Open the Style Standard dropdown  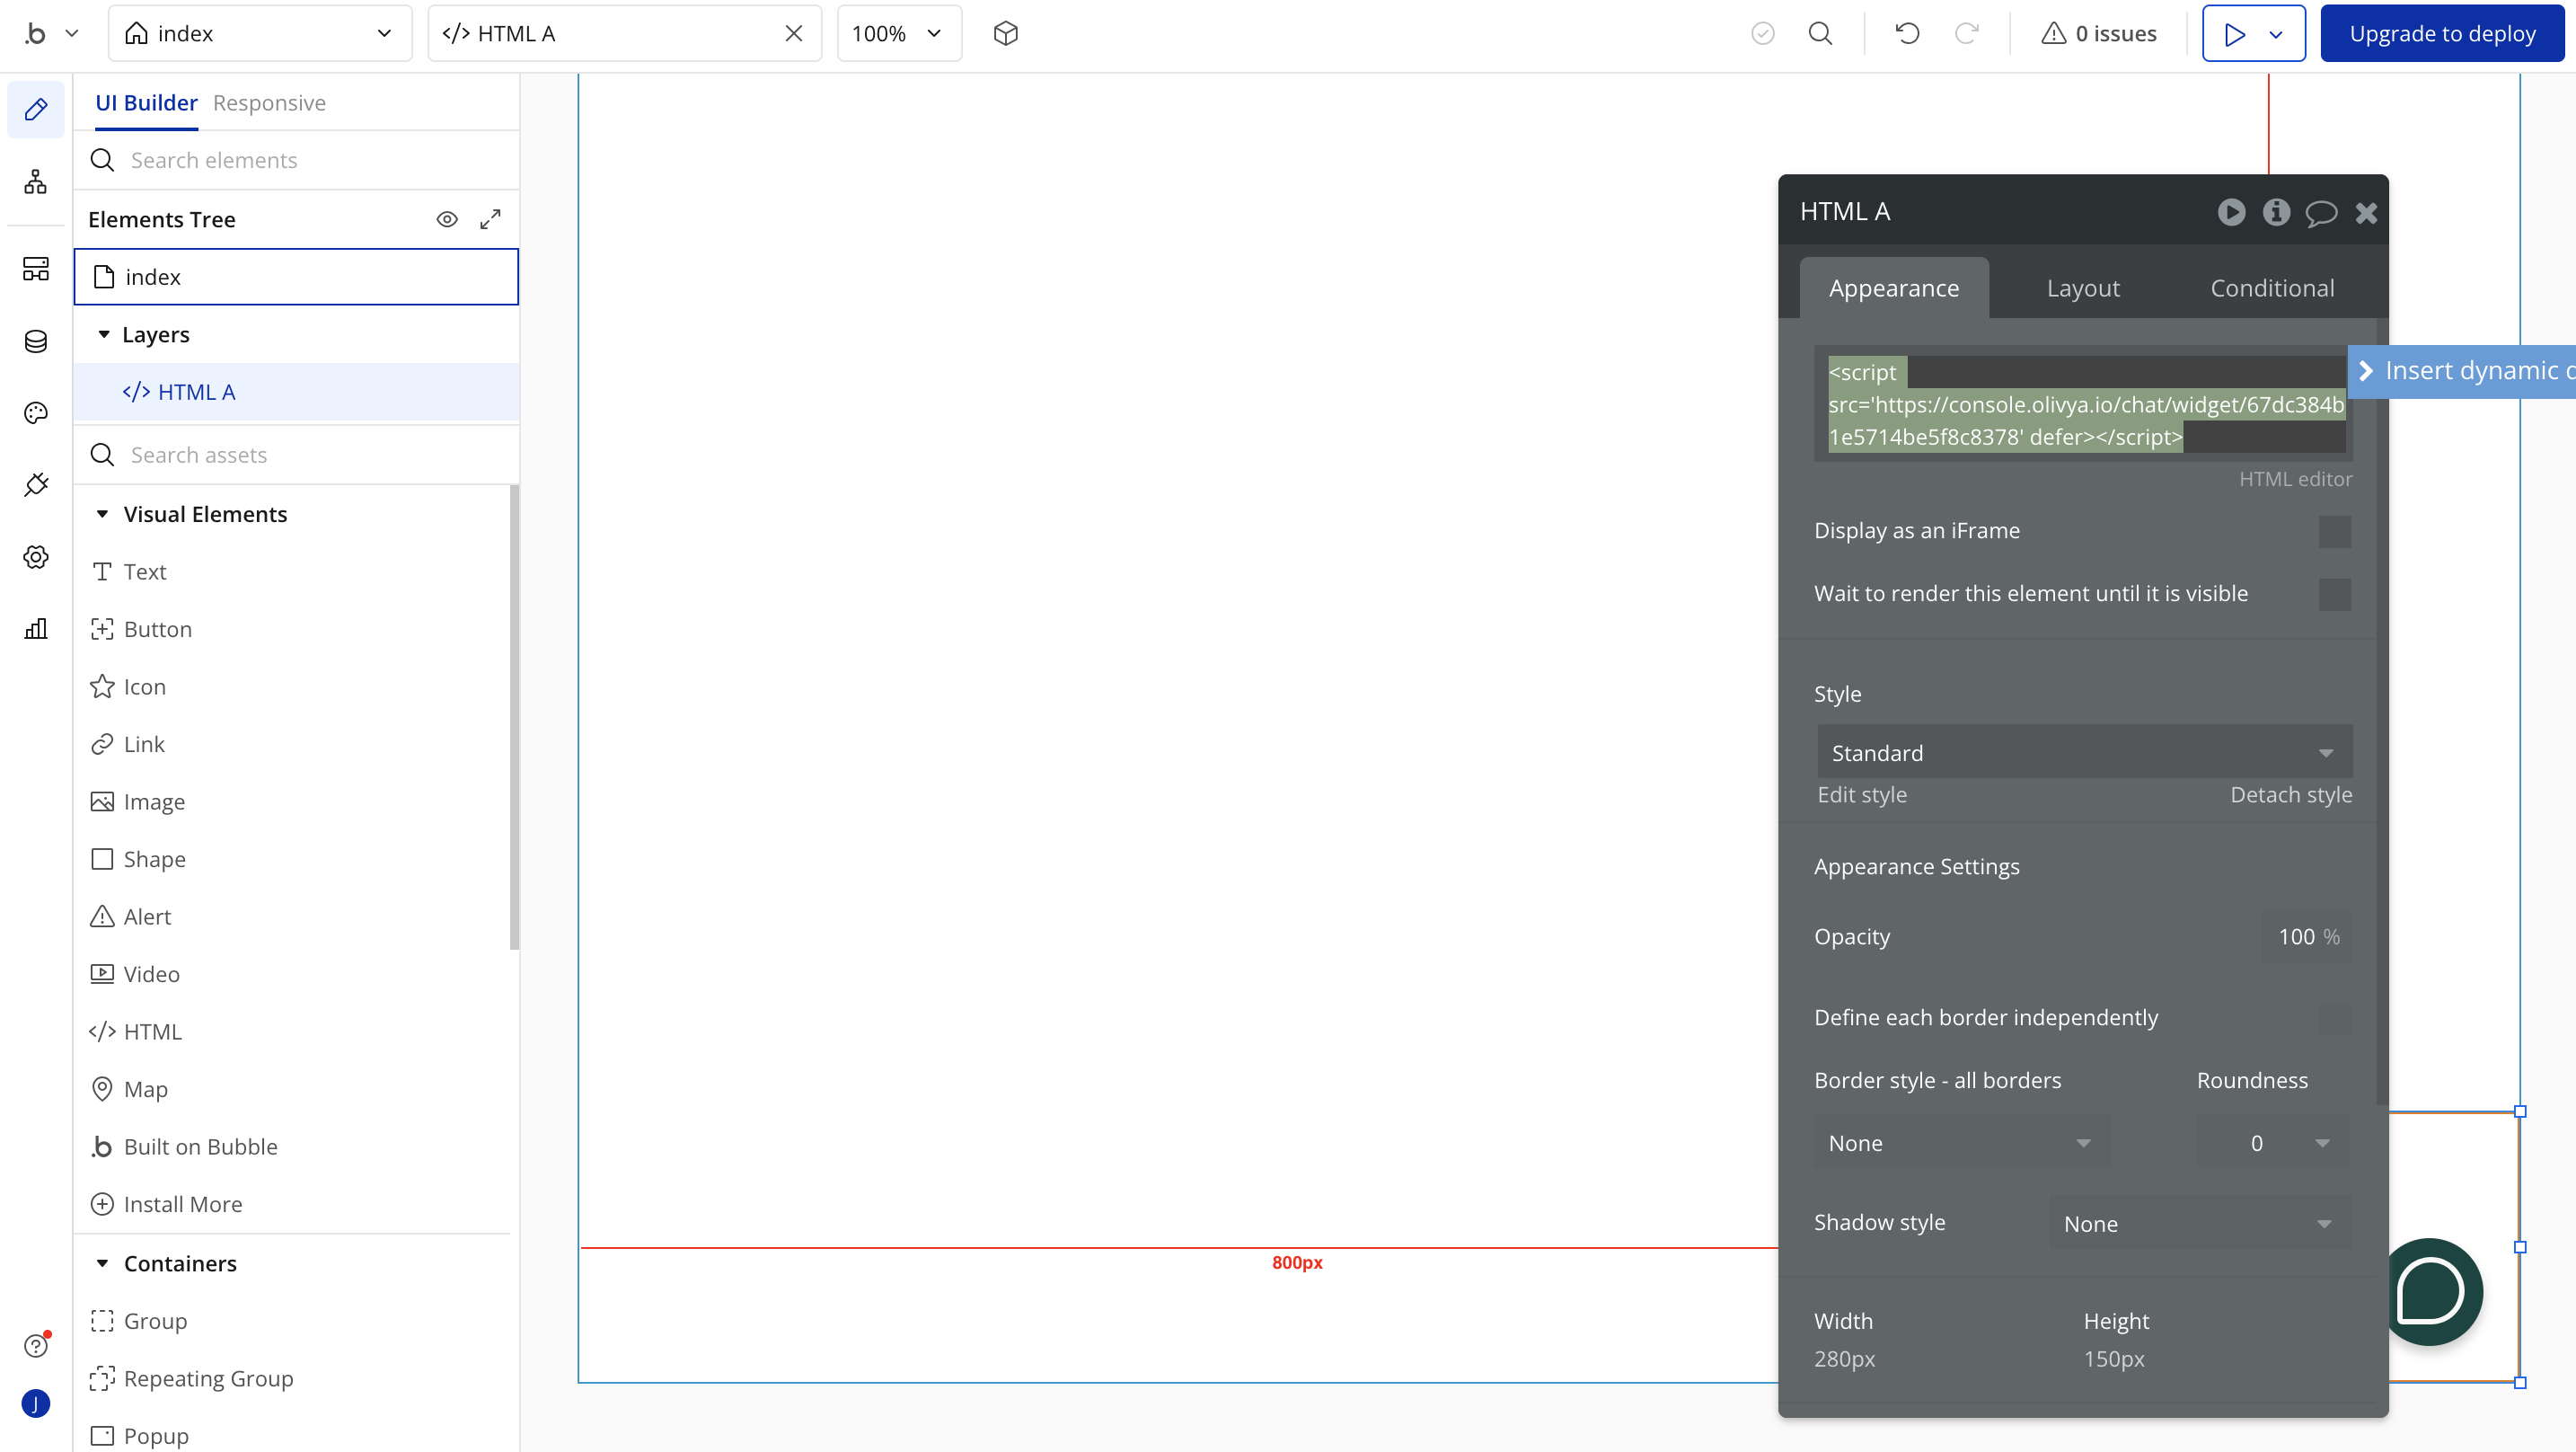coord(2084,753)
